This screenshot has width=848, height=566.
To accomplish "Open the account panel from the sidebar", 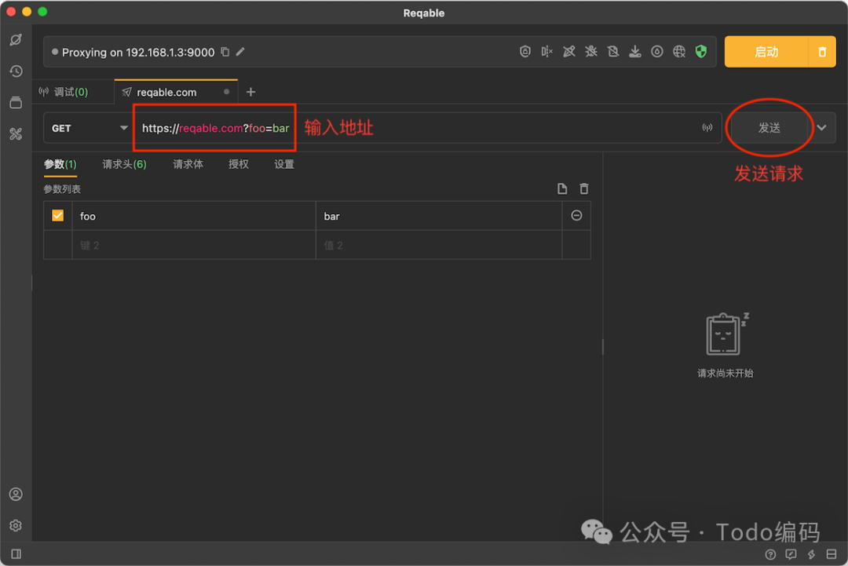I will 16,494.
